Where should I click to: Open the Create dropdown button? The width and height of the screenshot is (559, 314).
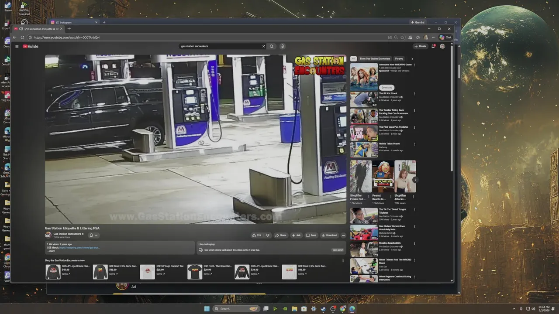421,46
